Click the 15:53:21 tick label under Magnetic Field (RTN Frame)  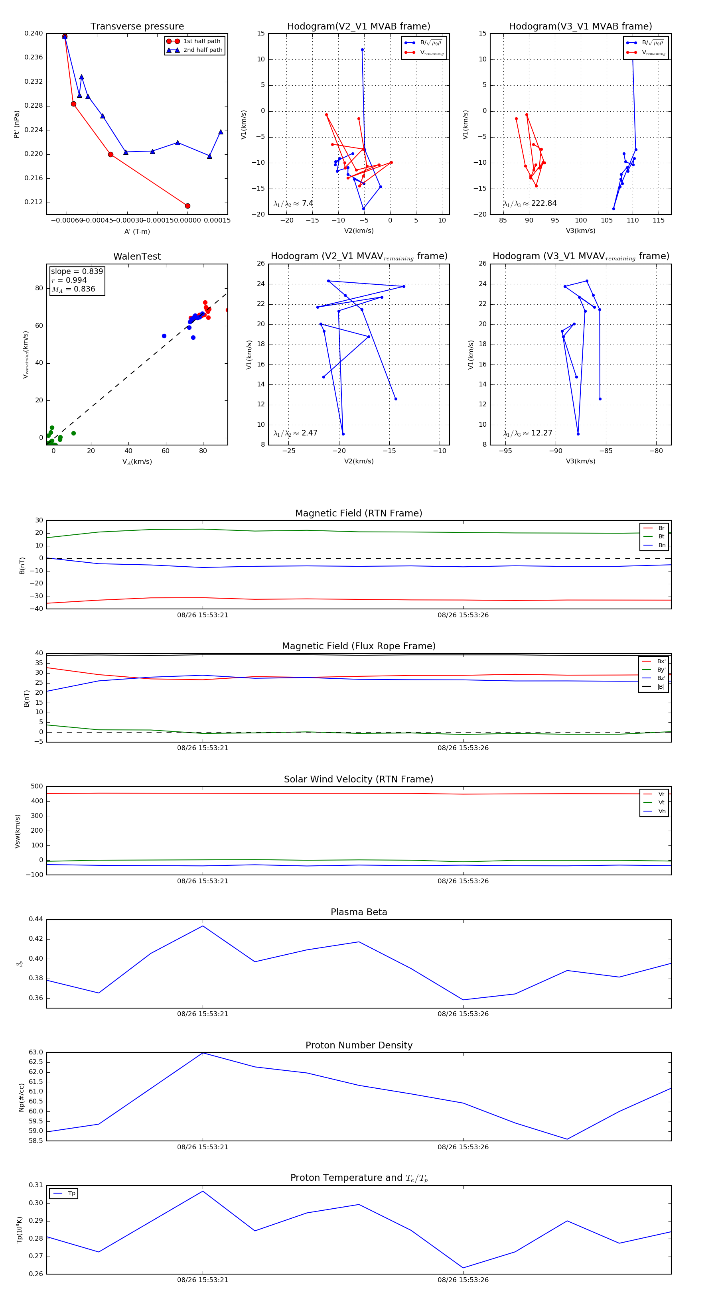(202, 615)
